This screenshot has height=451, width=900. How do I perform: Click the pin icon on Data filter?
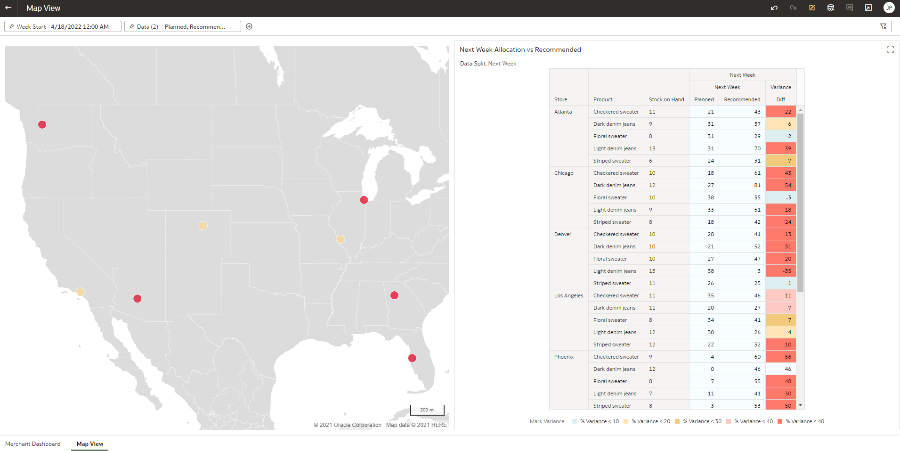pos(132,26)
